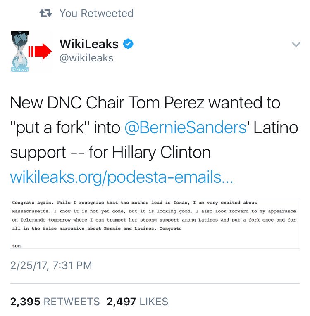The width and height of the screenshot is (310, 316).
Task: View the 2,497 likes count
Action: click(121, 302)
